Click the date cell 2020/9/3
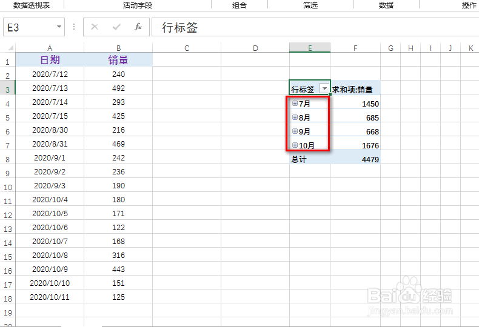 pyautogui.click(x=50, y=185)
